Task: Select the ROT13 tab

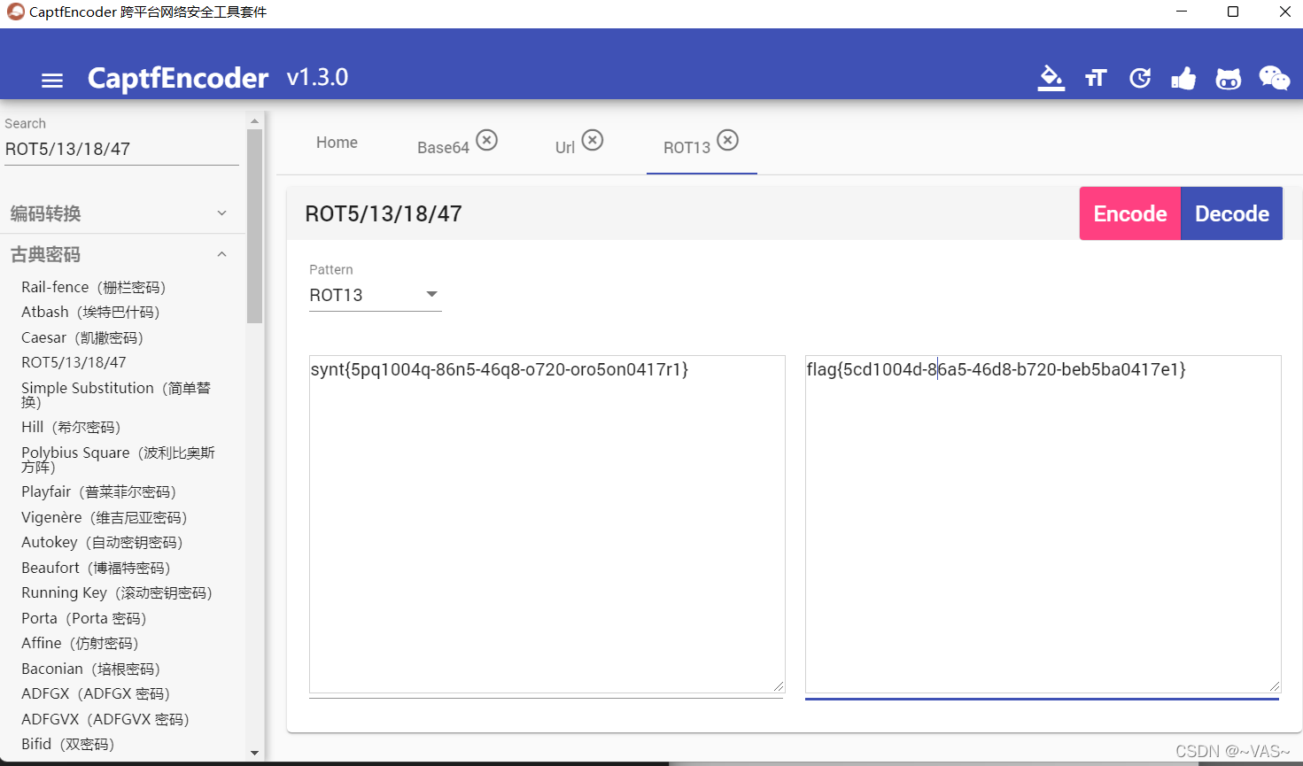Action: 686,148
